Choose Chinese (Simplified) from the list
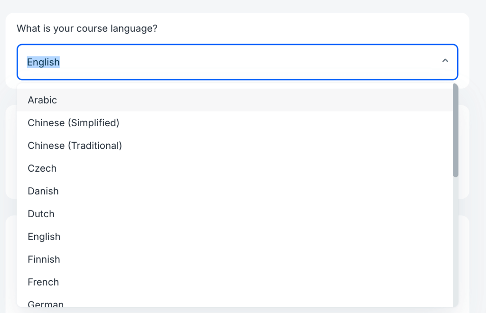Image resolution: width=486 pixels, height=313 pixels. [x=74, y=123]
